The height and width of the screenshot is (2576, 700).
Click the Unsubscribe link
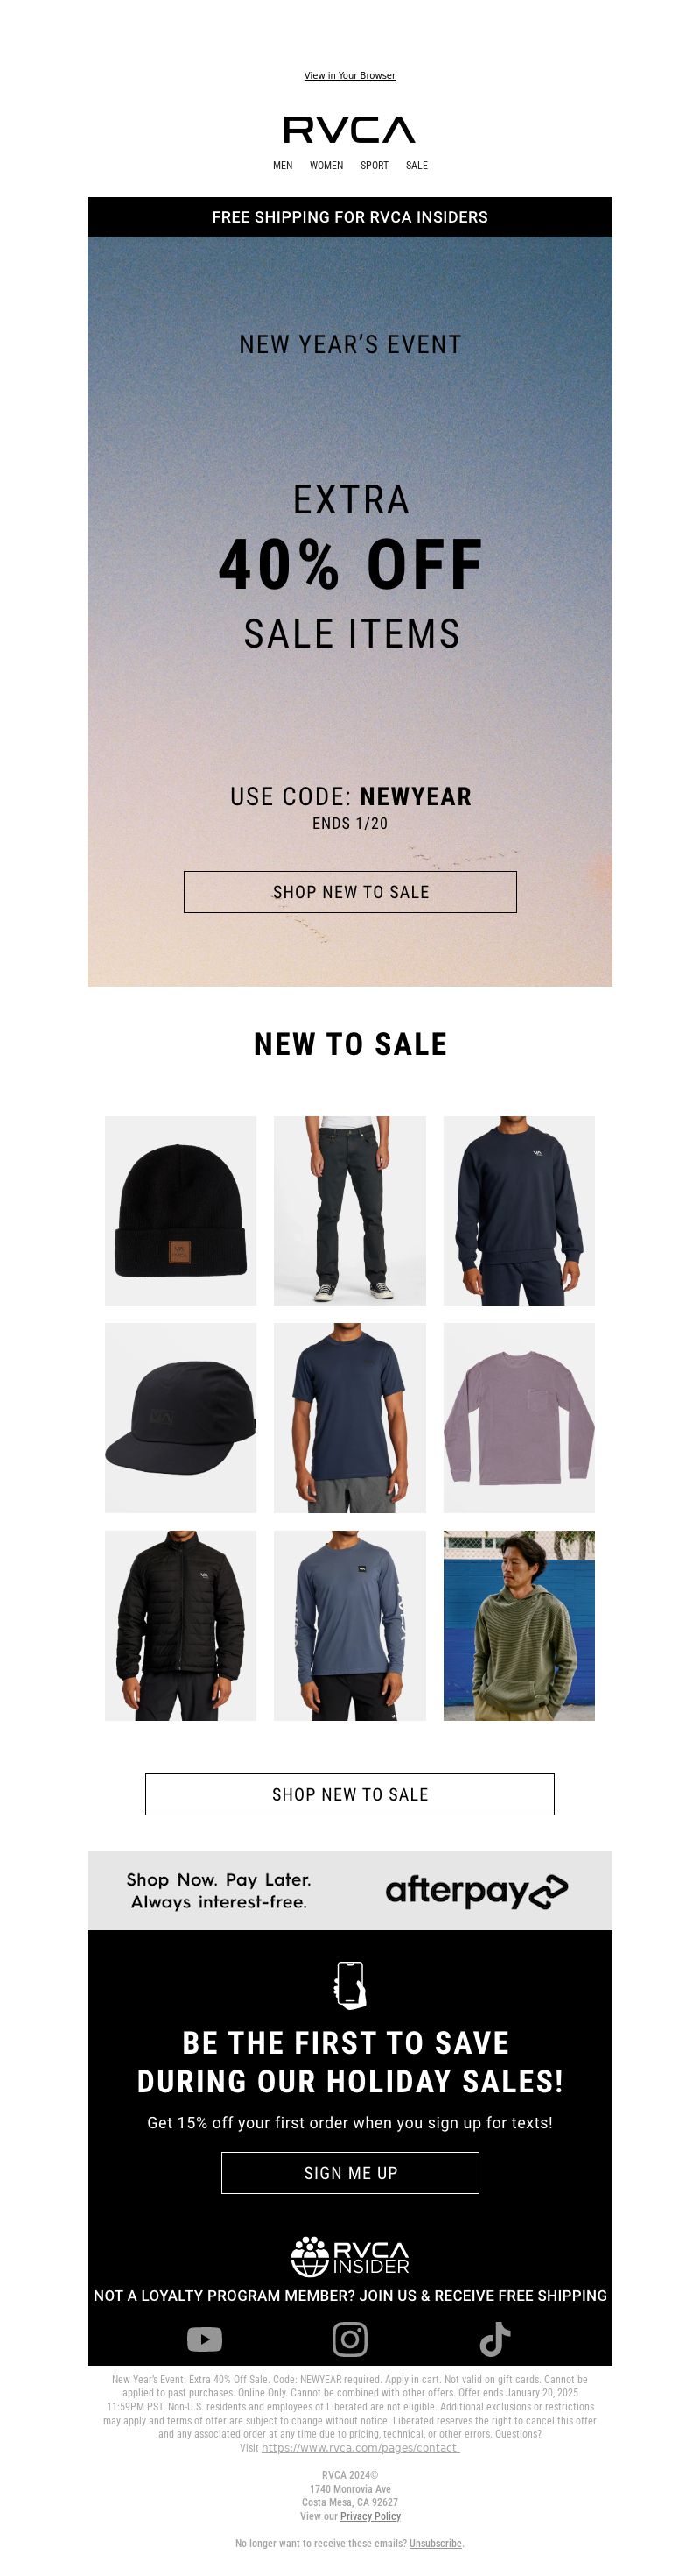pos(436,2543)
